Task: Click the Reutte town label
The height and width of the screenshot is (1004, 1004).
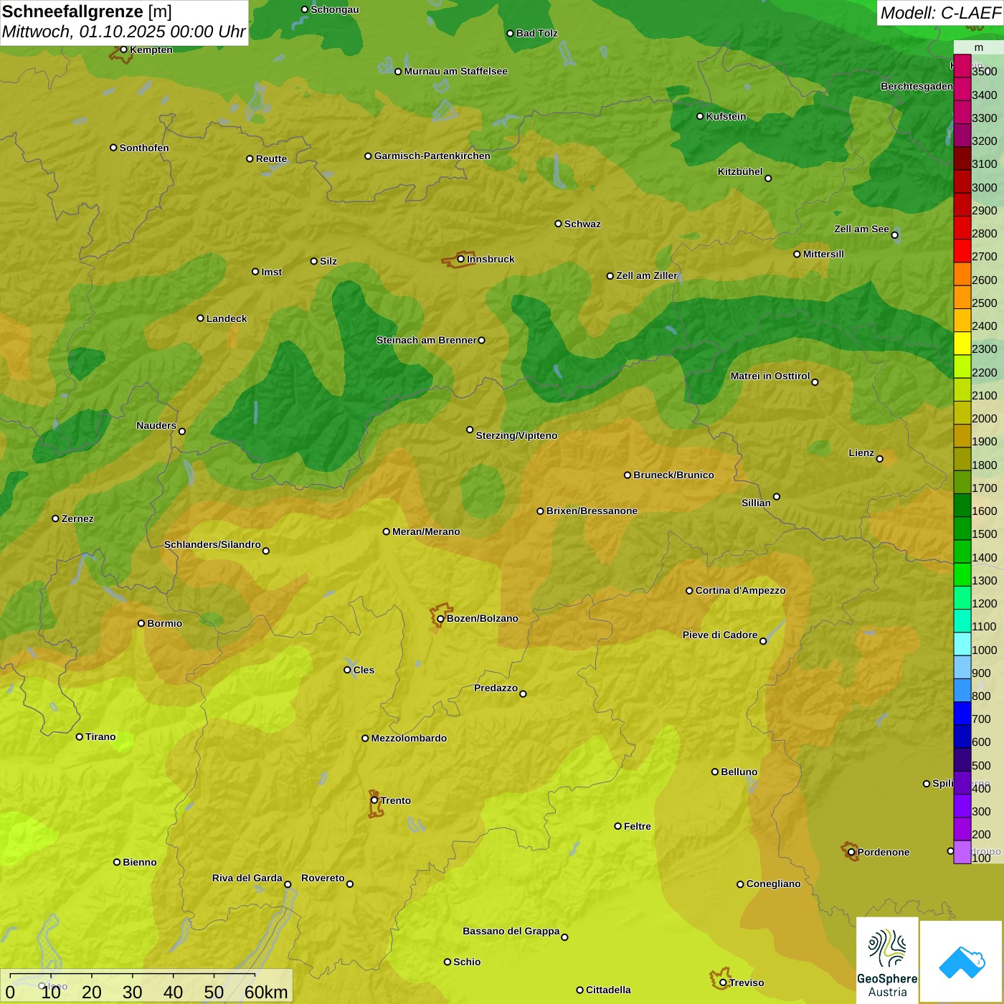Action: [x=272, y=158]
